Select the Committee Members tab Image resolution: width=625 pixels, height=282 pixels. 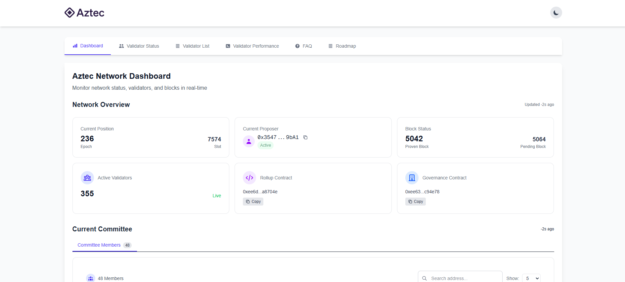[x=105, y=245]
